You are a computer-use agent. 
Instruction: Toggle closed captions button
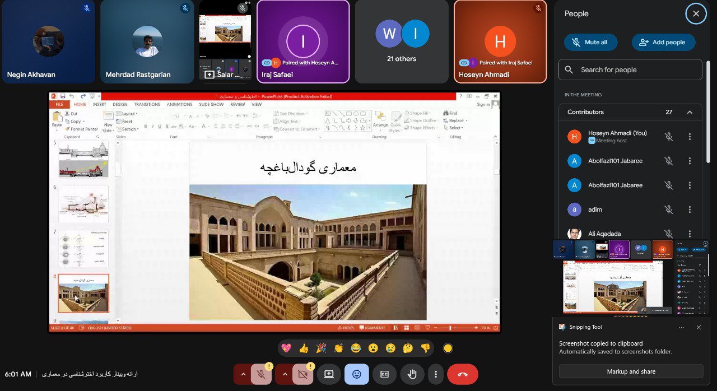[x=384, y=374]
